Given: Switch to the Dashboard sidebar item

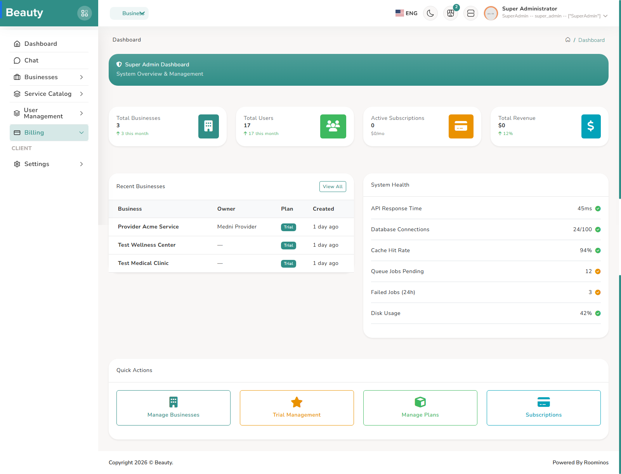Looking at the screenshot, I should [x=40, y=43].
